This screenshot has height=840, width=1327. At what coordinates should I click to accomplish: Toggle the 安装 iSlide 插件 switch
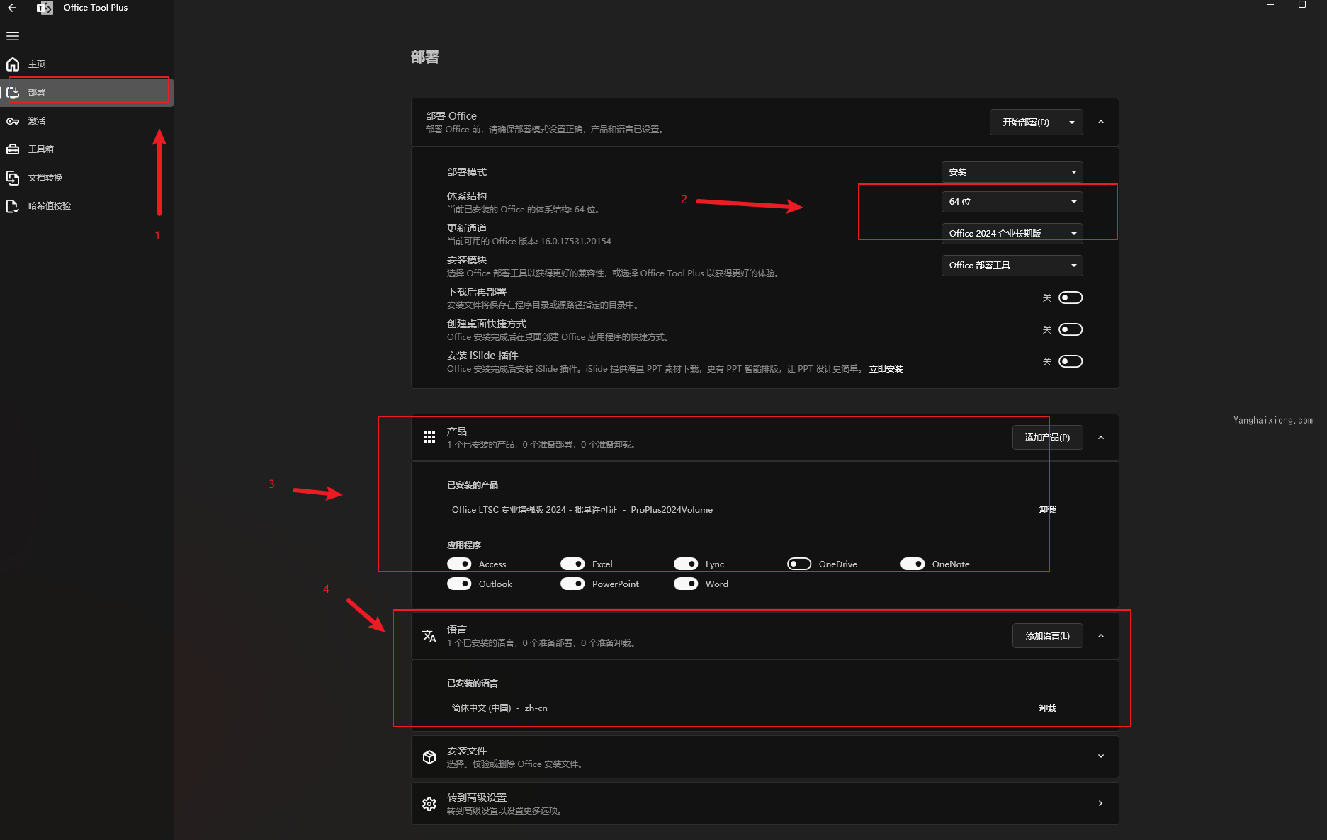click(1071, 361)
